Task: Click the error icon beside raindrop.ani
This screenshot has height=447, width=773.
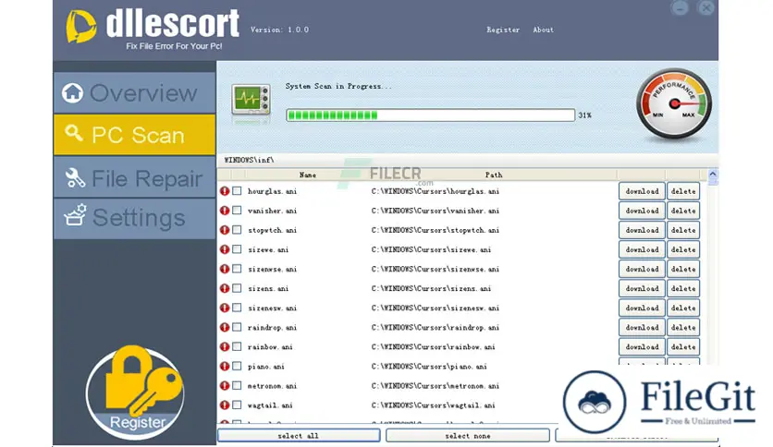Action: point(225,327)
